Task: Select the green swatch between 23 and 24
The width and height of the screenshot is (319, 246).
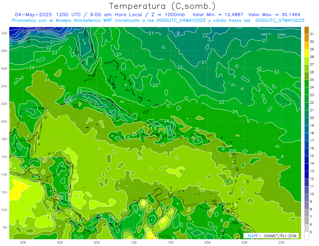Action: coord(307,91)
